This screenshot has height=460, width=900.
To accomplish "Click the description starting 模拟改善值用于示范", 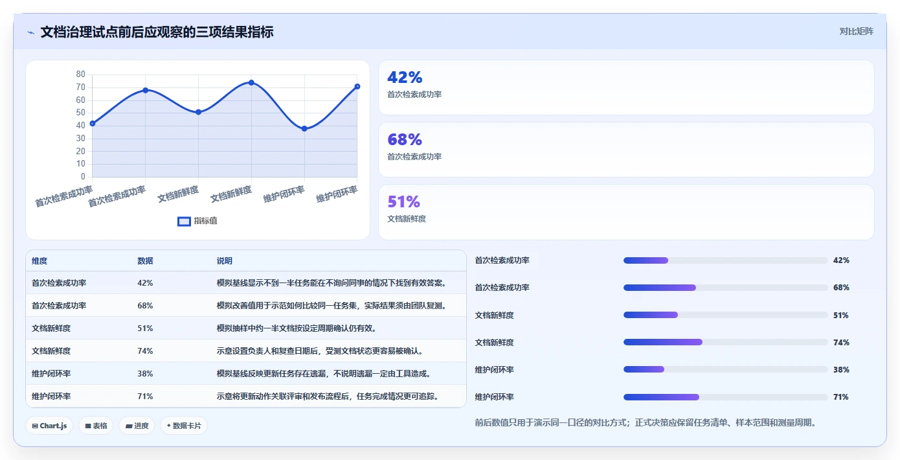I will [x=332, y=306].
